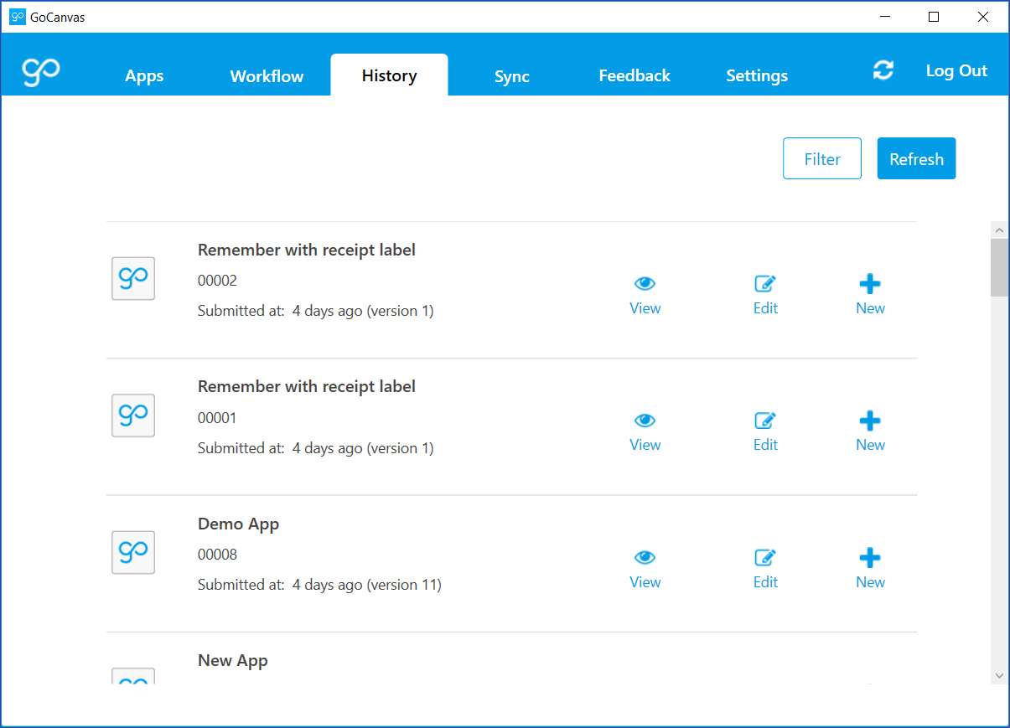Viewport: 1010px width, 728px height.
Task: Click the sync refresh arrows icon
Action: point(883,70)
